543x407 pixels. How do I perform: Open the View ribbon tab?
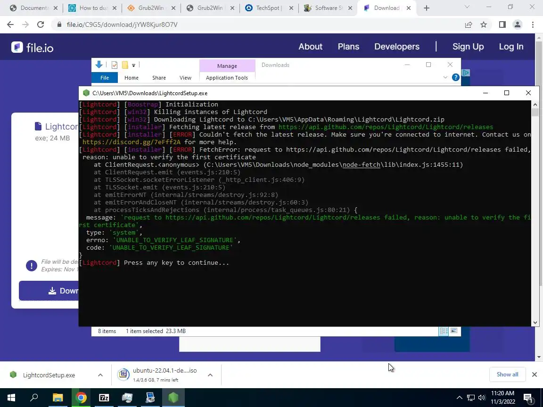[185, 78]
